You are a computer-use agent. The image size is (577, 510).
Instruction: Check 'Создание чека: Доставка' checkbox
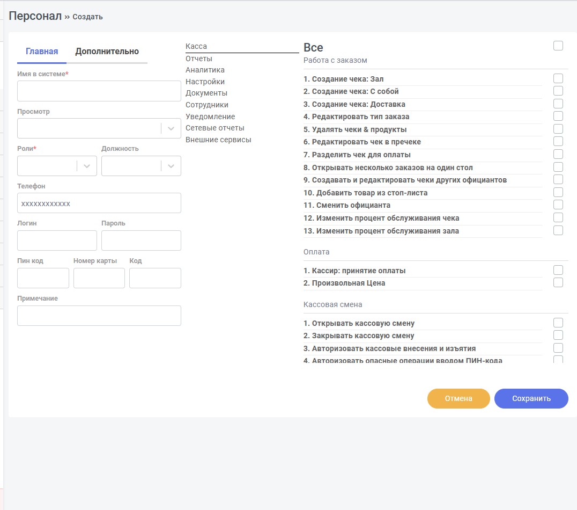coord(558,104)
